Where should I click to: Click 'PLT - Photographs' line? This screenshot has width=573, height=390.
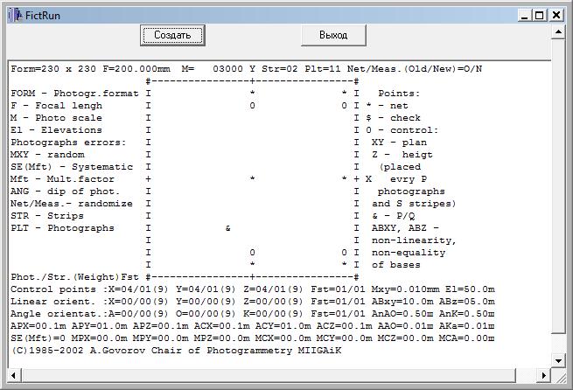(x=62, y=228)
